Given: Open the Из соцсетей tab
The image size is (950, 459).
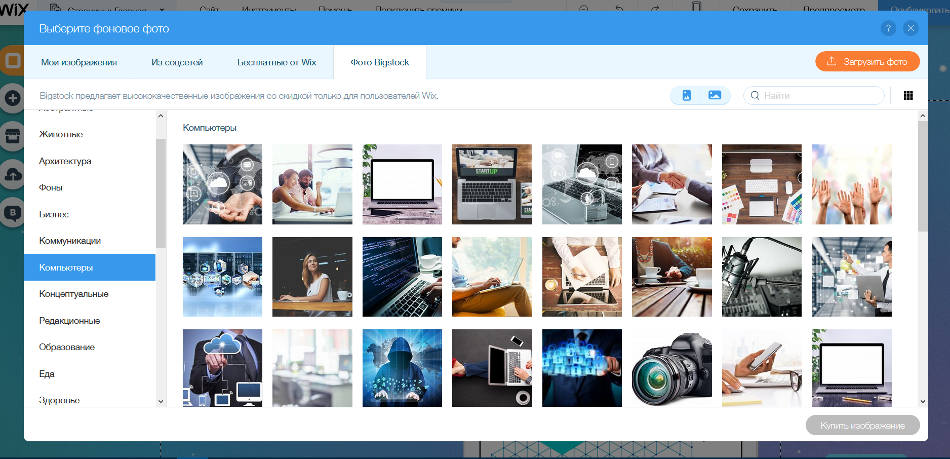Looking at the screenshot, I should (x=177, y=62).
